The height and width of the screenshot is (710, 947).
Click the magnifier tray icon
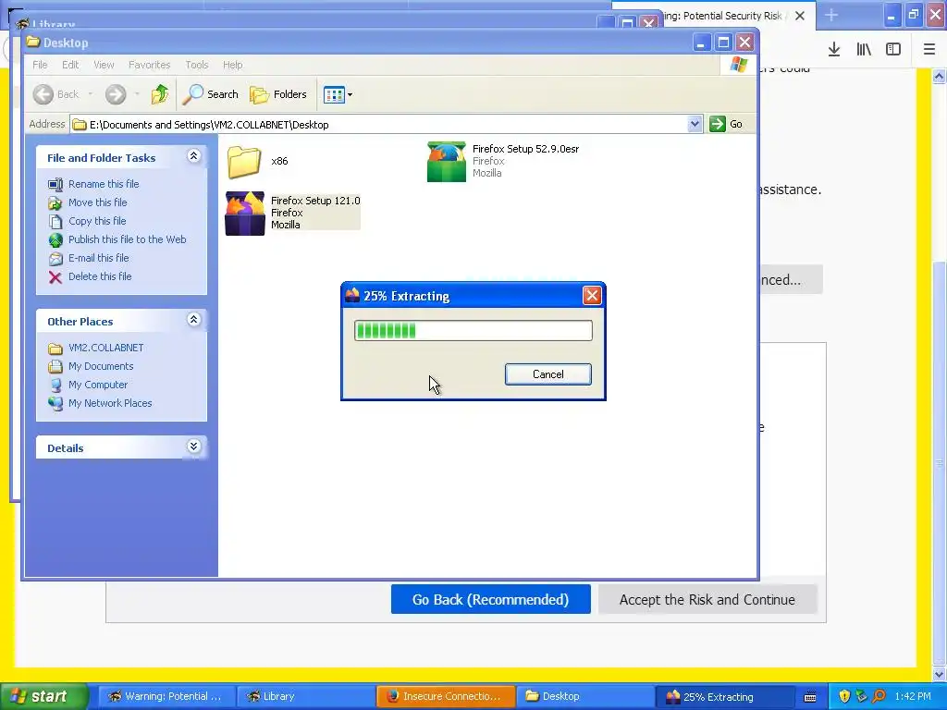click(x=879, y=696)
